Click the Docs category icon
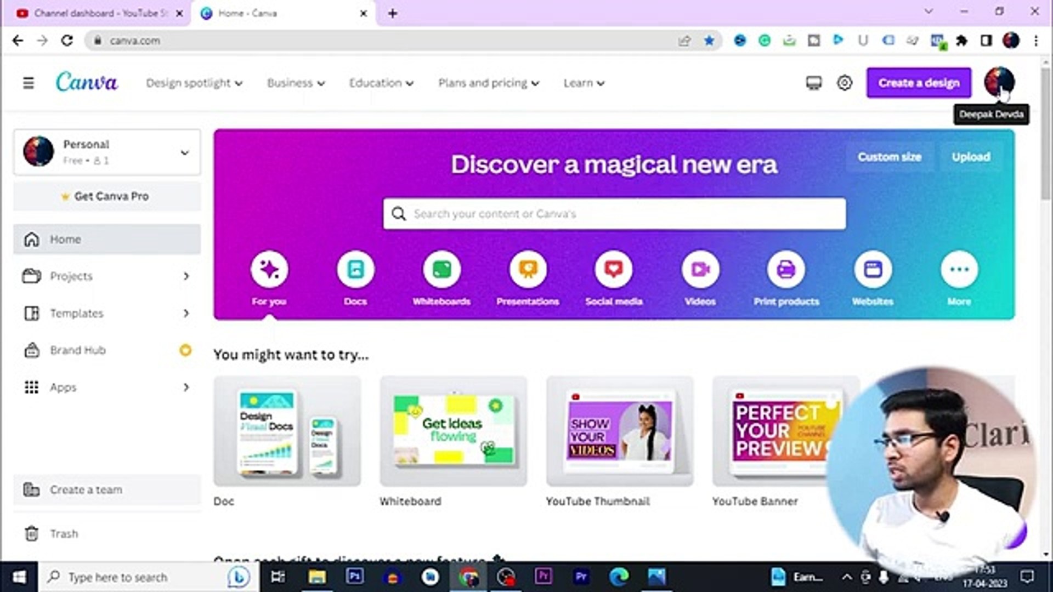 pos(355,269)
